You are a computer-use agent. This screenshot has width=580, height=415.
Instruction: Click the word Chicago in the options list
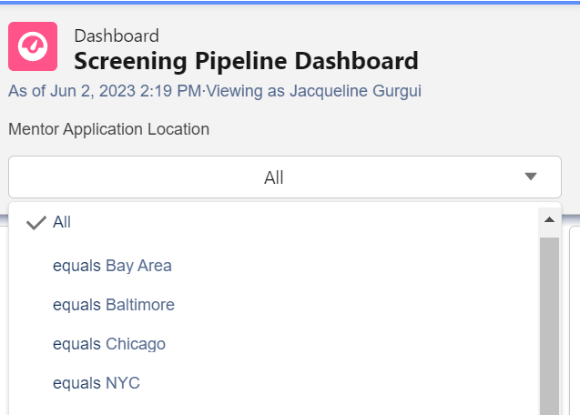(136, 344)
